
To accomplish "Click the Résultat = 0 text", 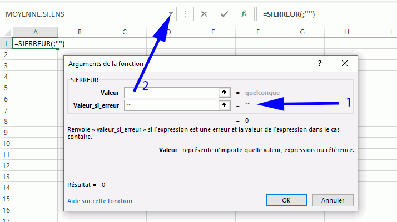I will [86, 185].
